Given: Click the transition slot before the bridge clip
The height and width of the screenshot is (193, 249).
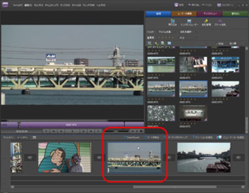Looking at the screenshot, I should pos(99,158).
